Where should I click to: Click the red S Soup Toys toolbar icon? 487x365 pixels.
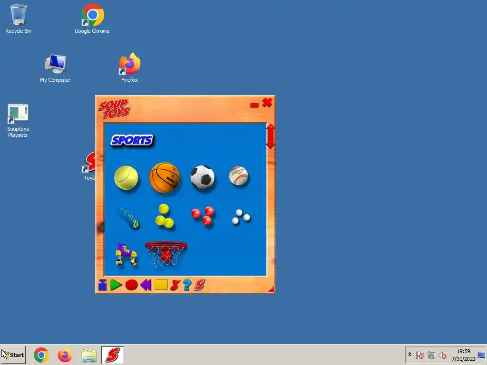pyautogui.click(x=199, y=285)
